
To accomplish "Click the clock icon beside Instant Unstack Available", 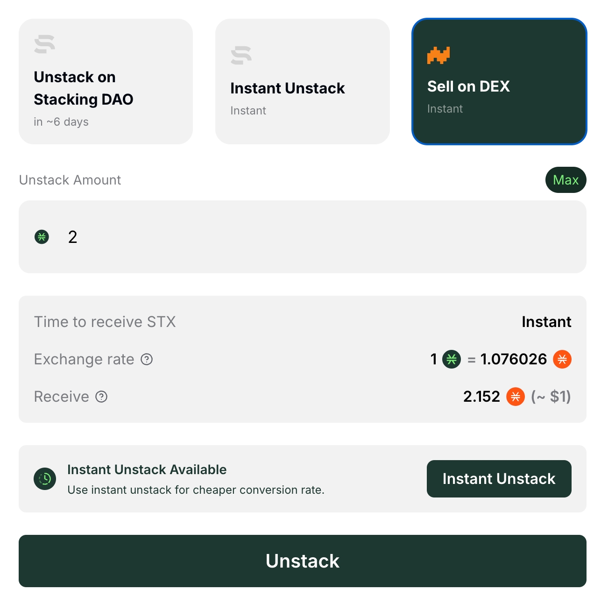I will [x=45, y=479].
